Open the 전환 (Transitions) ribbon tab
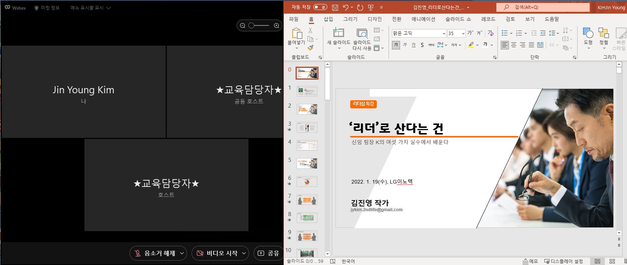 (x=397, y=19)
